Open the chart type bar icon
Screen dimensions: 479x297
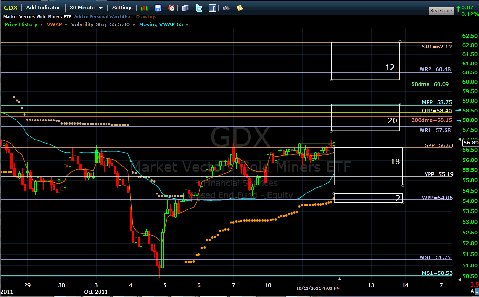pos(144,8)
